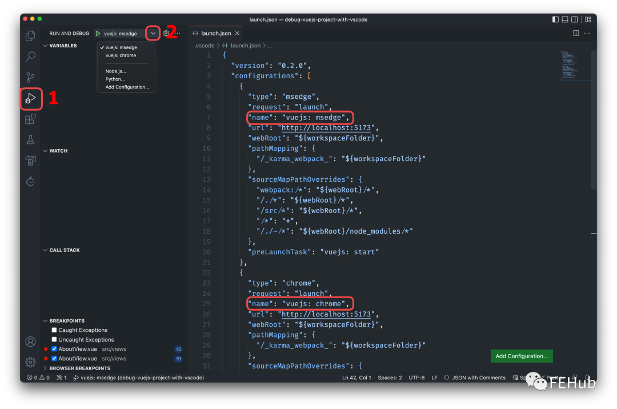
Task: Open the Source Control view
Action: 31,77
